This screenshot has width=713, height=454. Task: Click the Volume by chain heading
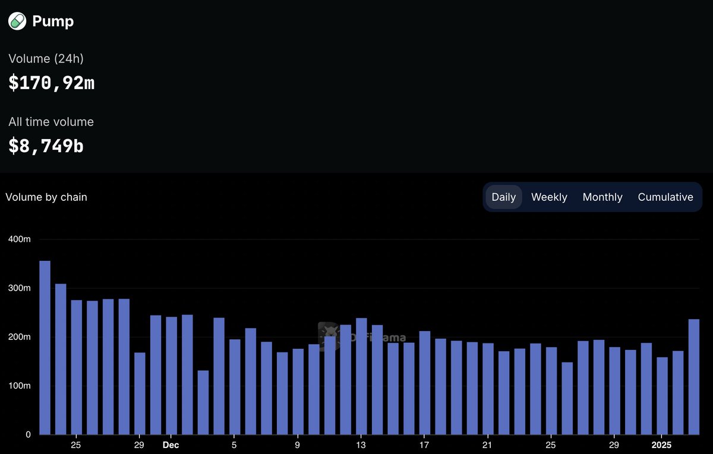coord(46,197)
